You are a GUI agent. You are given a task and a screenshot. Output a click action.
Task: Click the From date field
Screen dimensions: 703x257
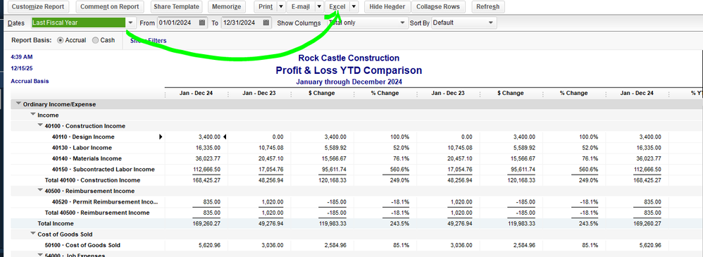click(x=177, y=23)
